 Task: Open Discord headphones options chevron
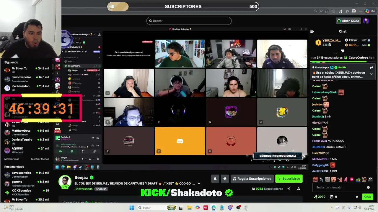[94, 159]
